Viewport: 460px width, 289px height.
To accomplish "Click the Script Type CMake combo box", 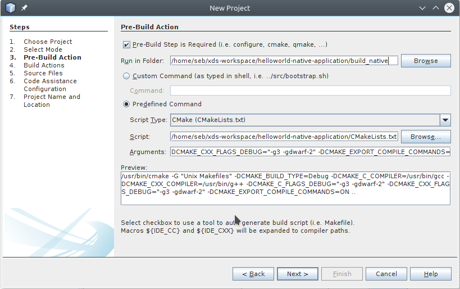I will coord(304,120).
